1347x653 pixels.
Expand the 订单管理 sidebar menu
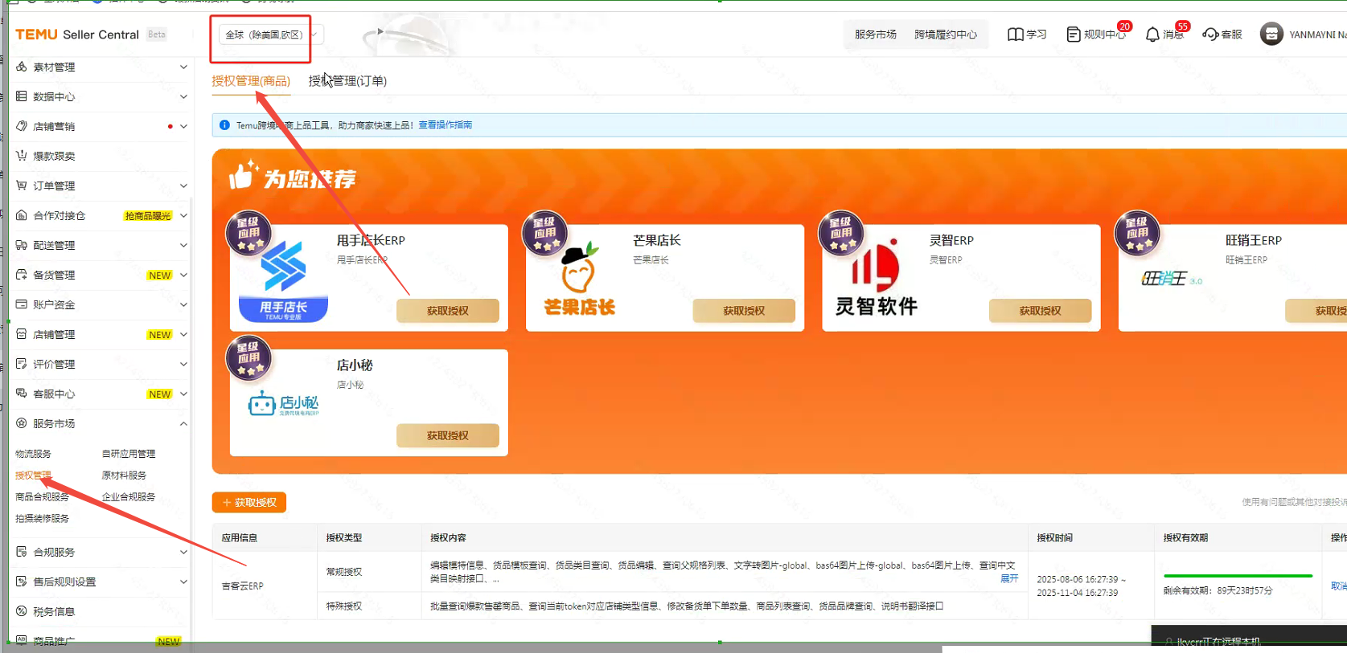(102, 186)
